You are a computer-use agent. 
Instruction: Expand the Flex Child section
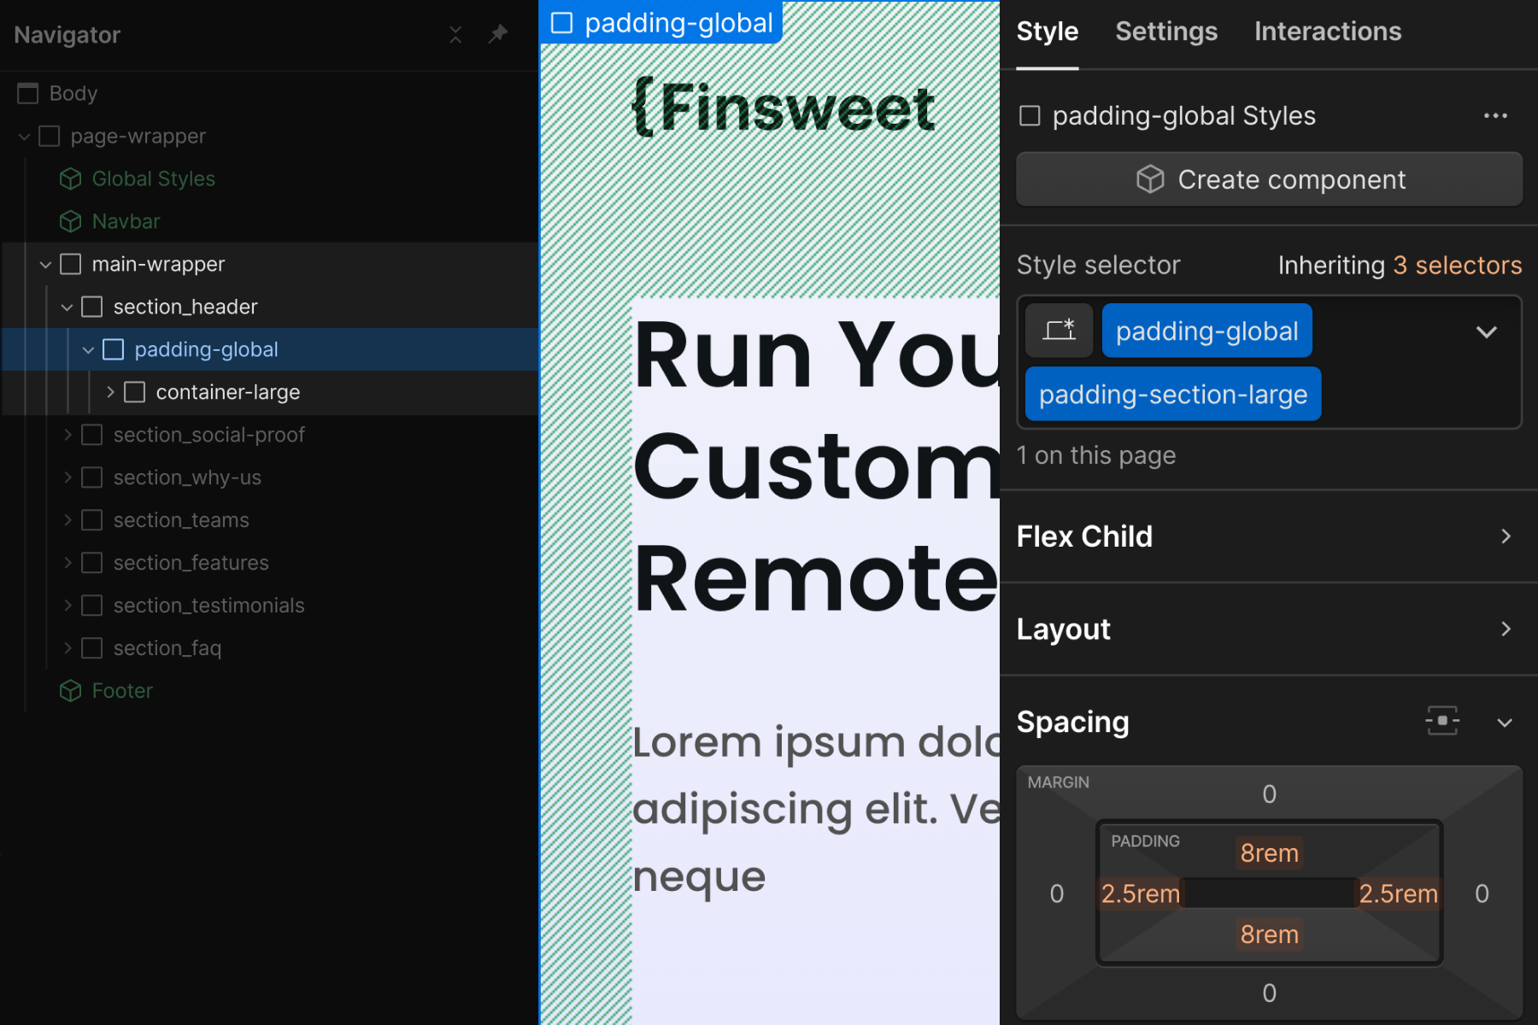(x=1506, y=536)
